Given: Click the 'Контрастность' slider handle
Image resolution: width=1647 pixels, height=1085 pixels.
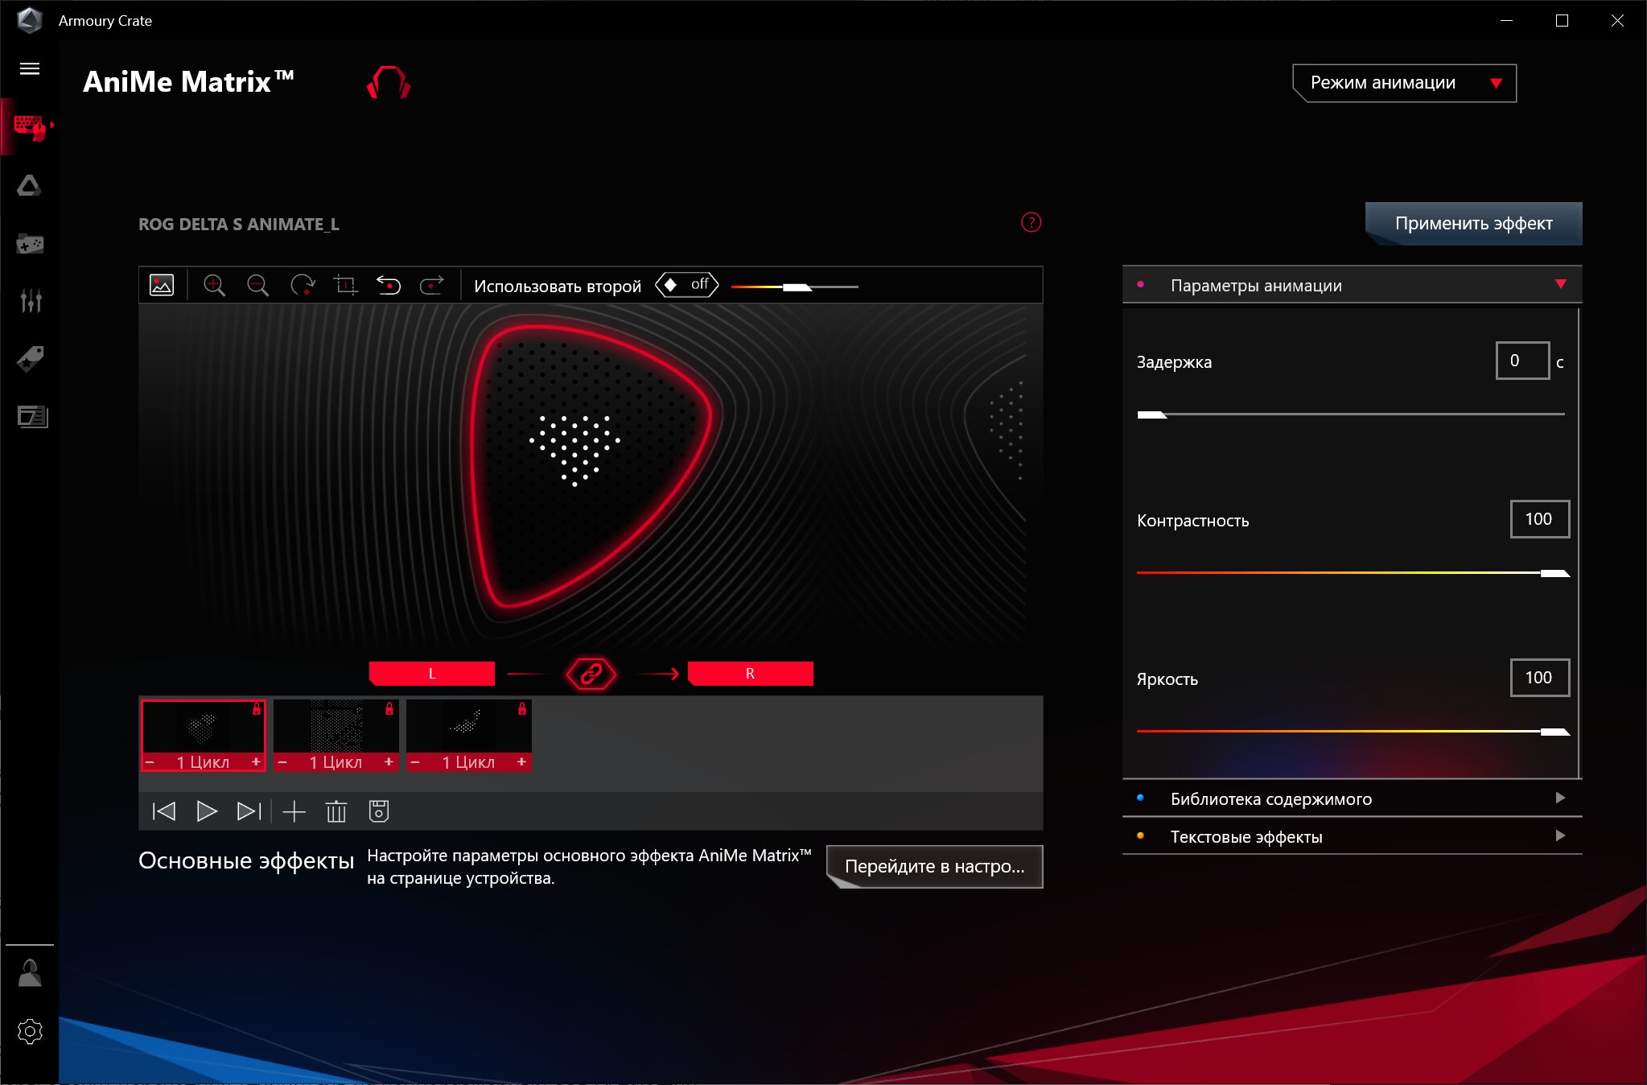Looking at the screenshot, I should (1555, 573).
